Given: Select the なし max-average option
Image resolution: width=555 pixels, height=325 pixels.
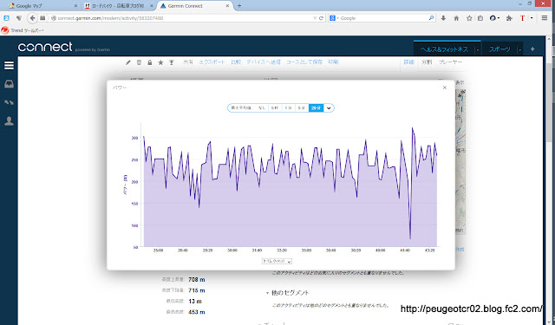Looking at the screenshot, I should click(x=262, y=107).
